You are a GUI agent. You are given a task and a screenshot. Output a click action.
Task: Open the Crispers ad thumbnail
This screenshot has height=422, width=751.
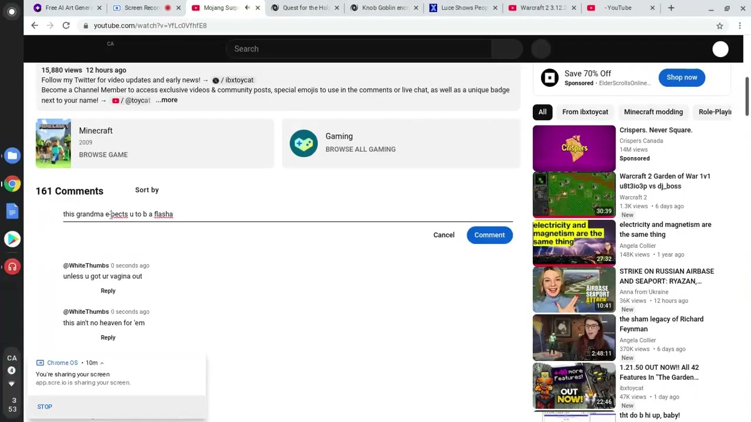point(574,148)
